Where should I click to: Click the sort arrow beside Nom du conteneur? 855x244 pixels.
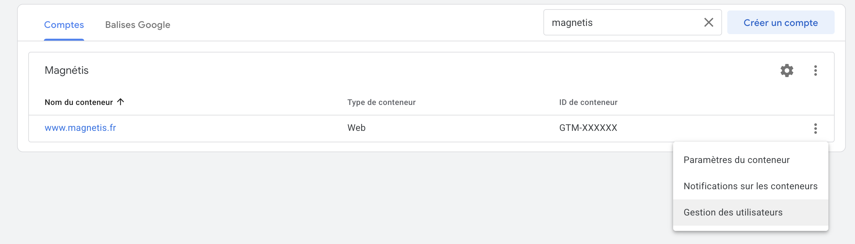tap(121, 102)
